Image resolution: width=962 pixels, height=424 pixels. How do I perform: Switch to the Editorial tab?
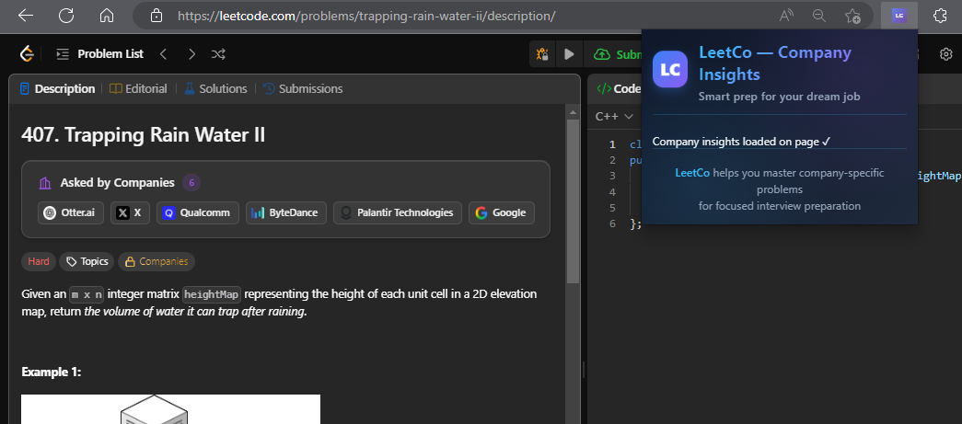pos(138,89)
